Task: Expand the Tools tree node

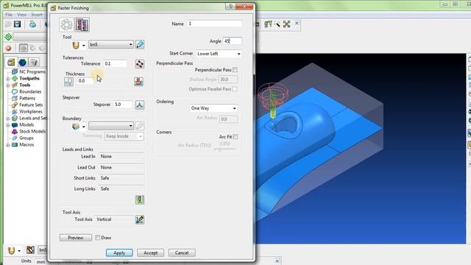Action: (8, 85)
